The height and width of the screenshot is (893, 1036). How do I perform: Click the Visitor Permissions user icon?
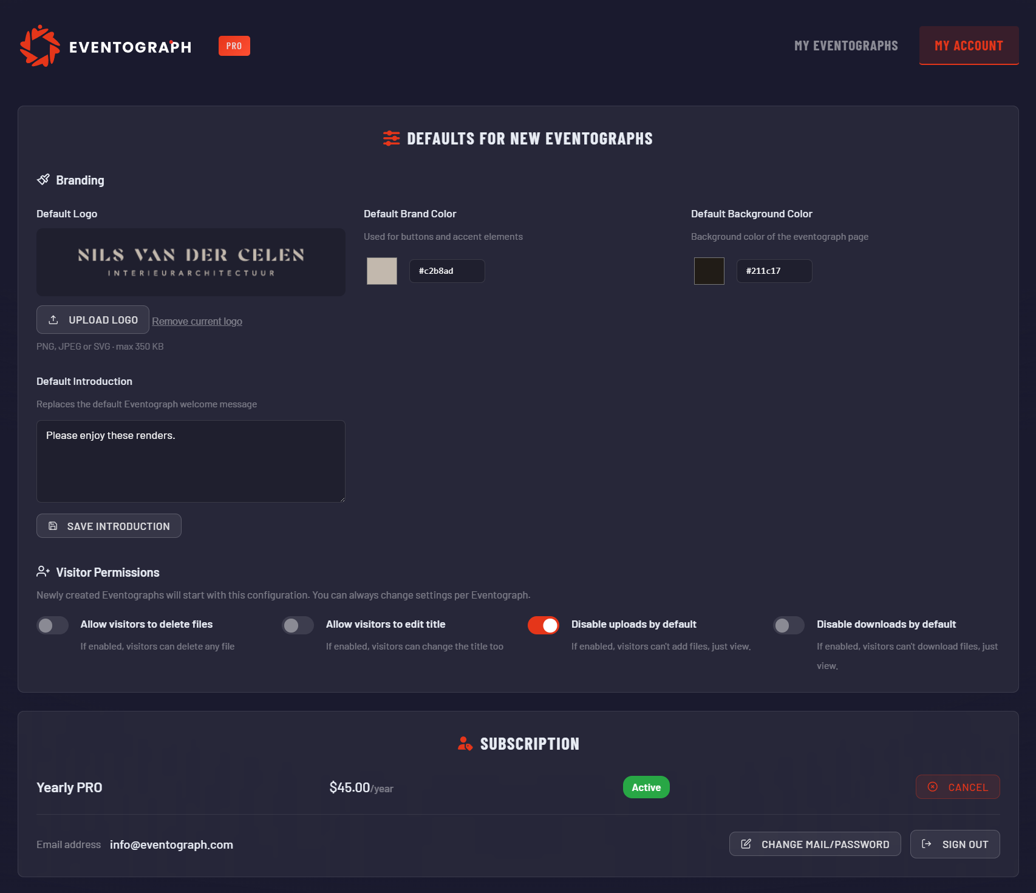tap(43, 572)
